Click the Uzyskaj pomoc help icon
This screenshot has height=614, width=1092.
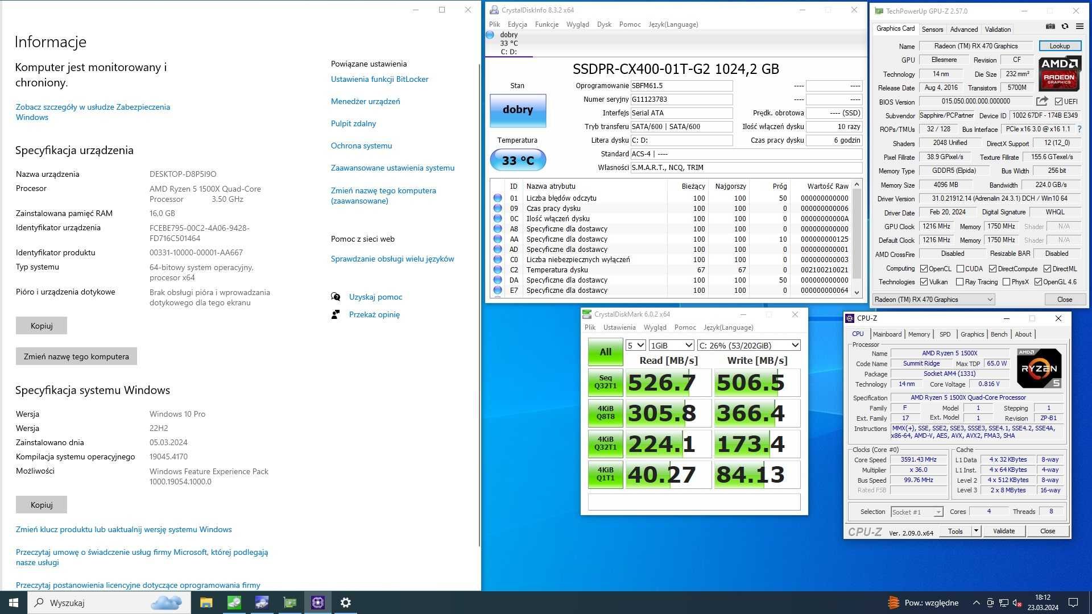click(x=336, y=297)
